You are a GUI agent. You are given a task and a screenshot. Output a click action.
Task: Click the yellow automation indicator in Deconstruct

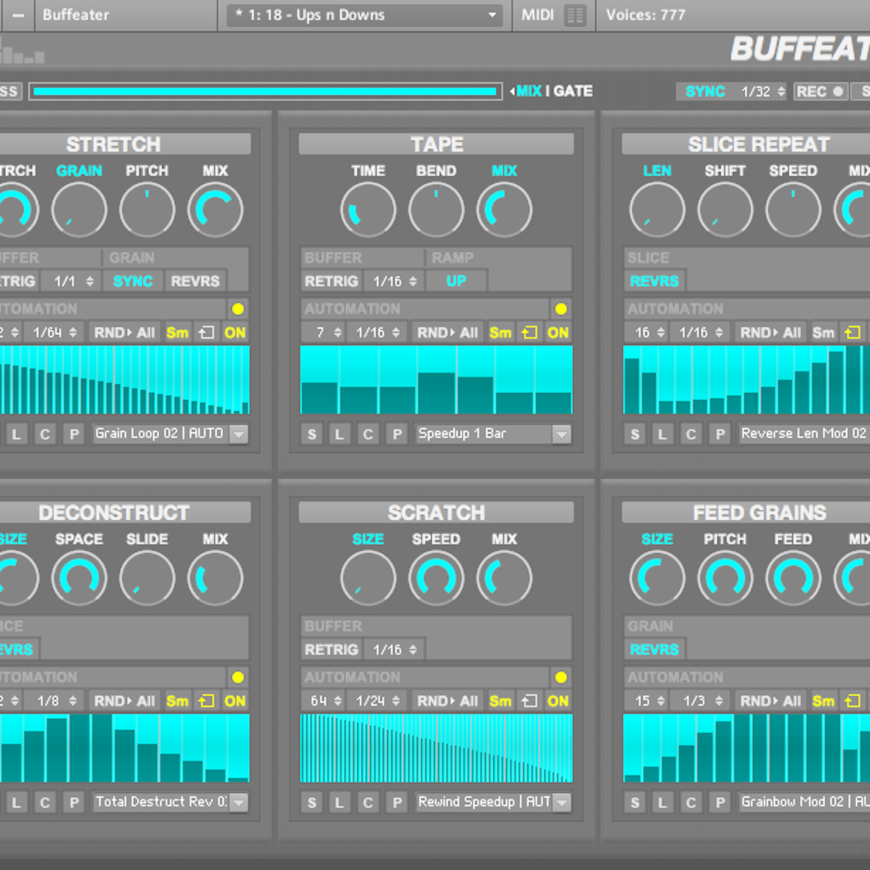(x=238, y=677)
